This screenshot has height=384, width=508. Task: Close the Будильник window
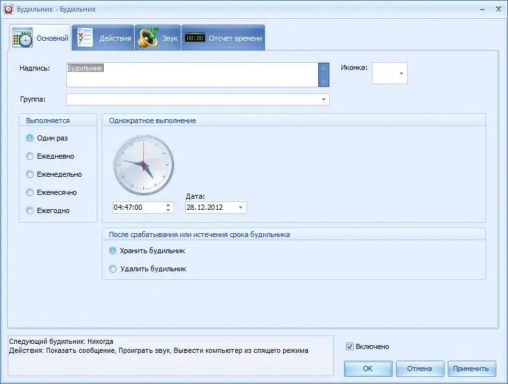tap(499, 9)
